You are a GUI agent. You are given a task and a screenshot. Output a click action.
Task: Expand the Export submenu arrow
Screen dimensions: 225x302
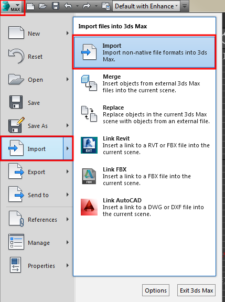pyautogui.click(x=68, y=171)
